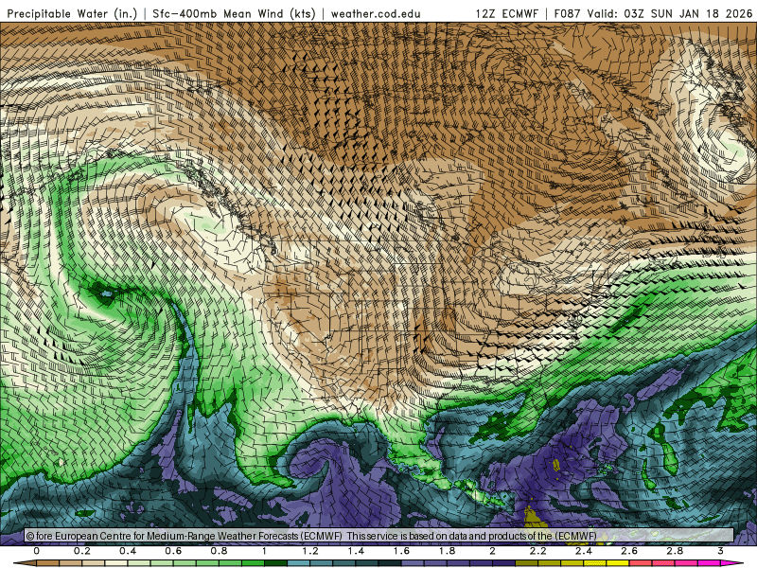Screen dimensions: 757x568
Task: Click the "1.2" value on the color scale
Action: 310,551
